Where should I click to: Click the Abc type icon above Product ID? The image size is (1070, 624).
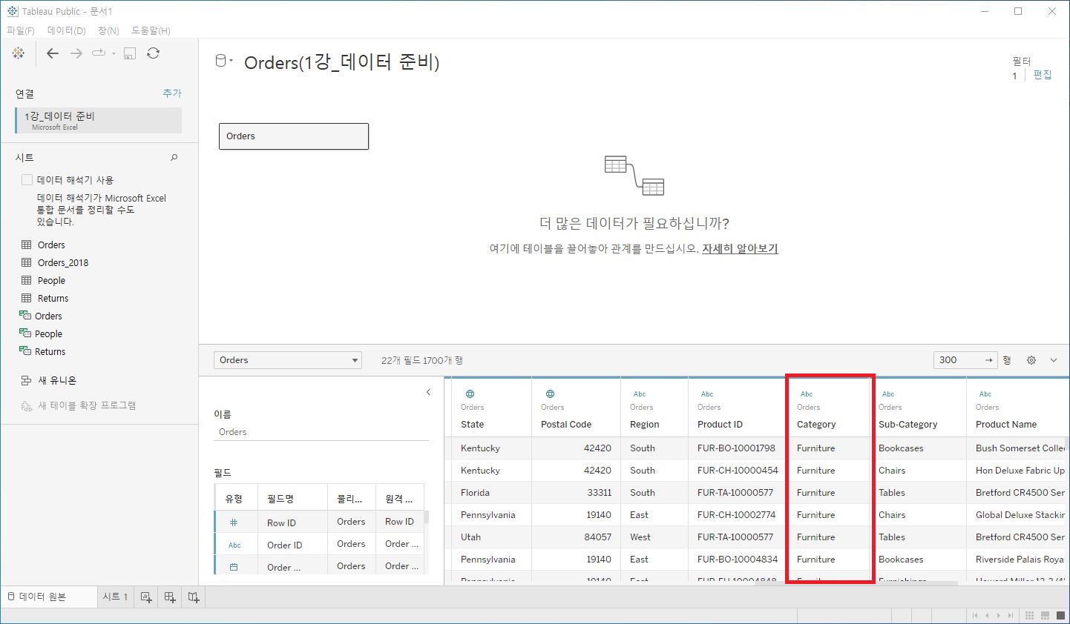pyautogui.click(x=707, y=394)
